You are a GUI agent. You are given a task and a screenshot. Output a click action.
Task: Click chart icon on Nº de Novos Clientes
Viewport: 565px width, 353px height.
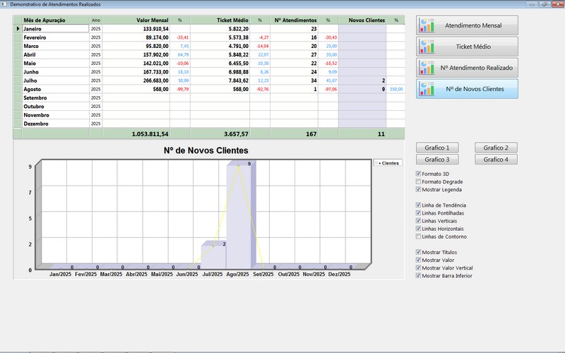coord(427,89)
